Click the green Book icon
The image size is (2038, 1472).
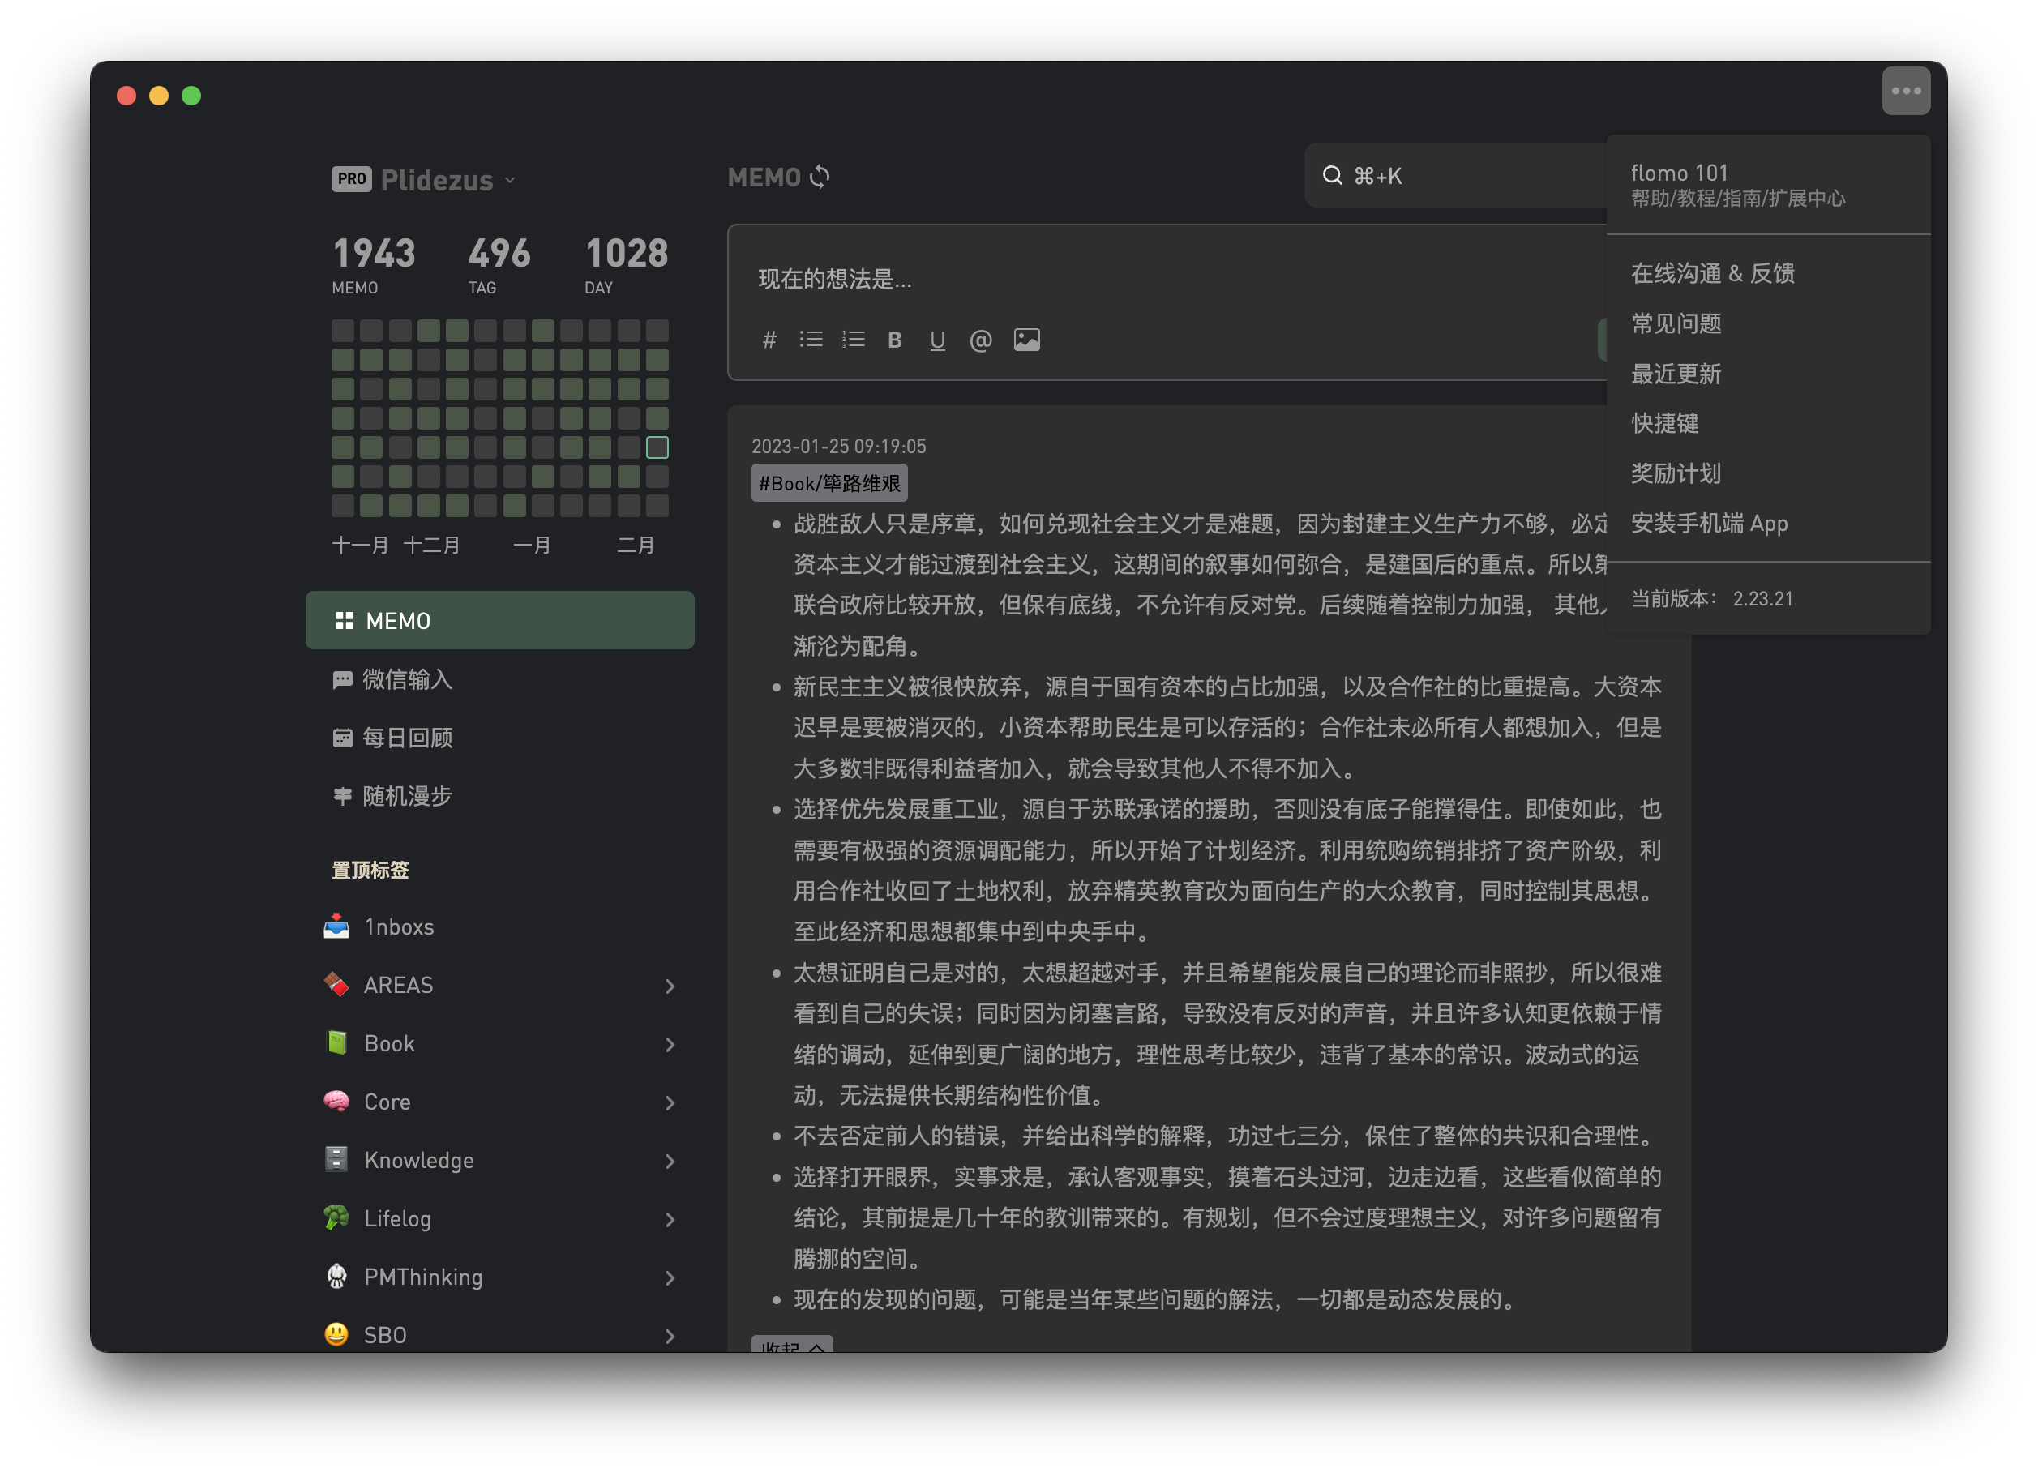(x=336, y=1042)
